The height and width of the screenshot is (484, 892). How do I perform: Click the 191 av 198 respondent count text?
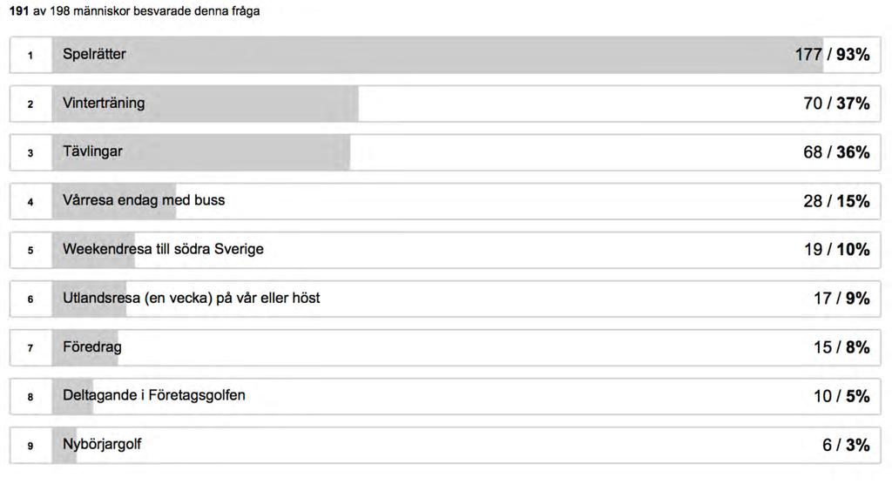134,10
